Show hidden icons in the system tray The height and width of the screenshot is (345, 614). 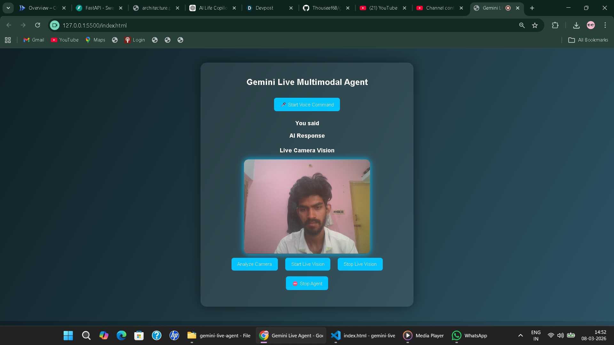point(521,335)
